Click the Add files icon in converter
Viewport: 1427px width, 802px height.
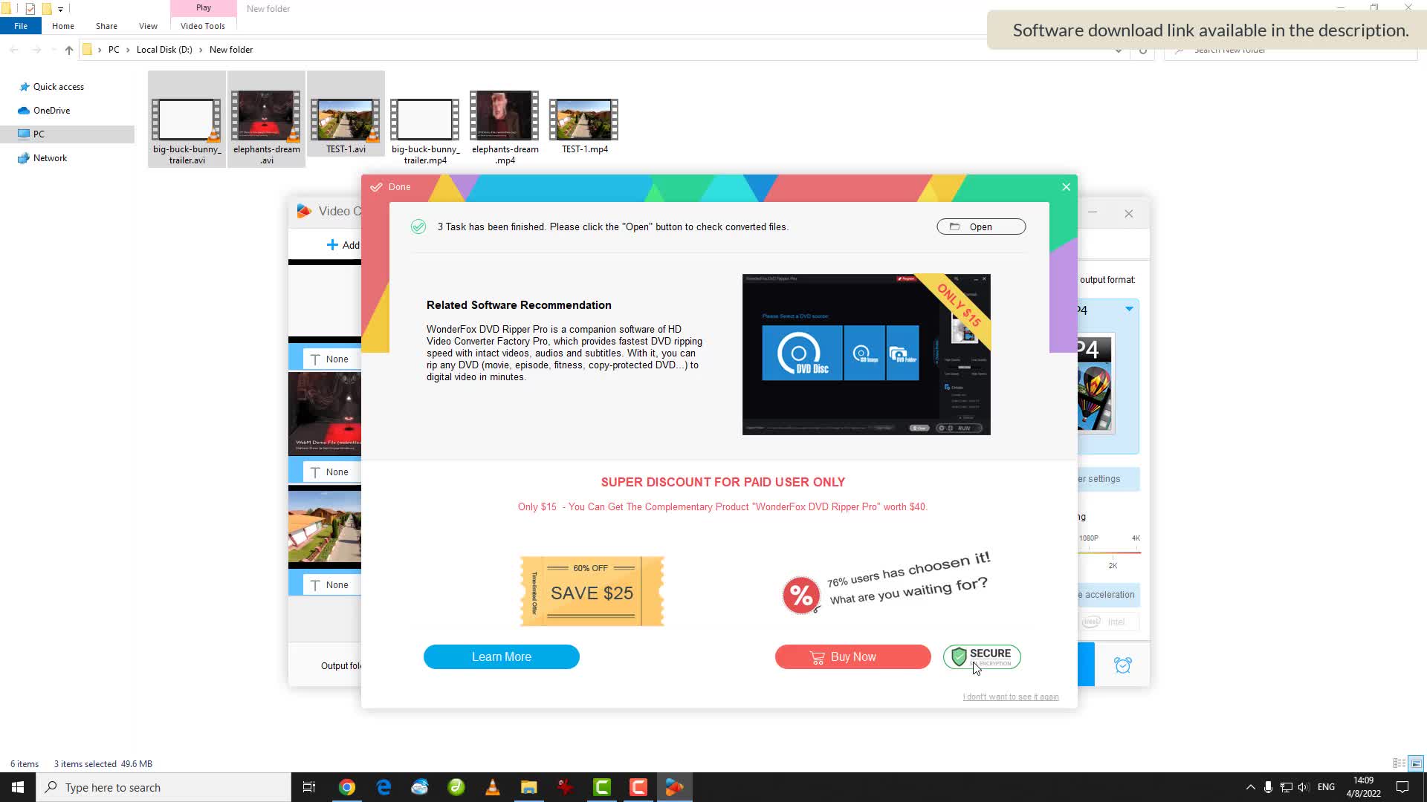point(342,245)
